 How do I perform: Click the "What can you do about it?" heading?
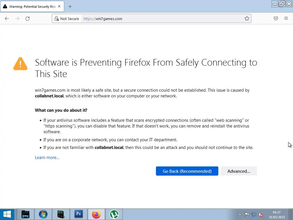coord(61,110)
